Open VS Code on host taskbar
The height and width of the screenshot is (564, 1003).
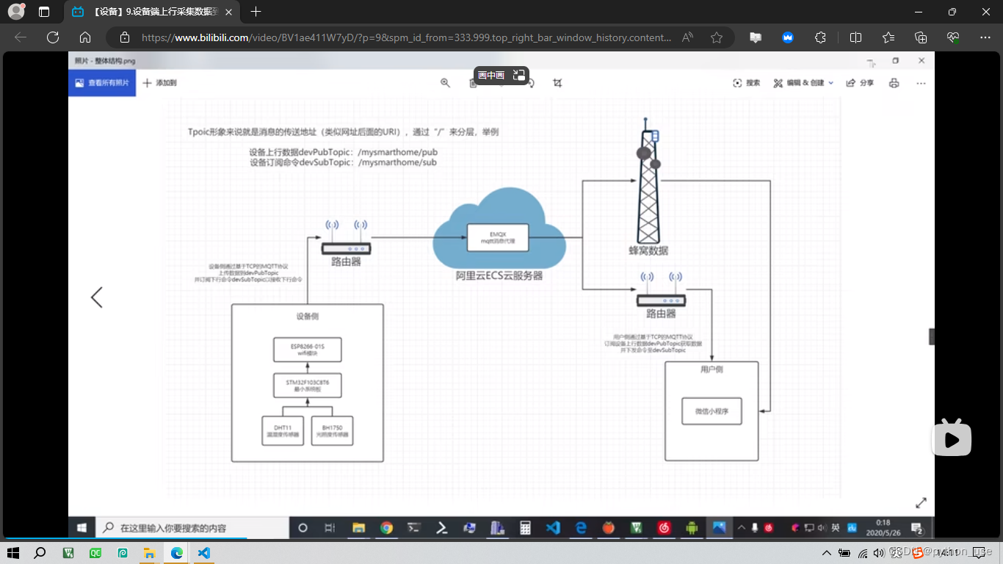[204, 552]
